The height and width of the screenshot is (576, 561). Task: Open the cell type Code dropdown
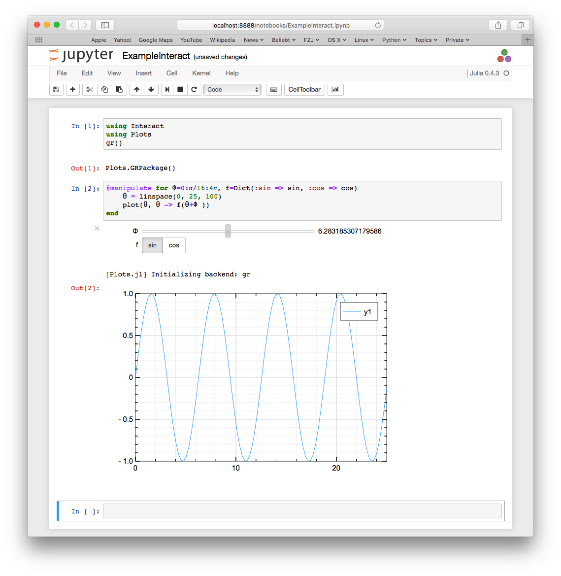(232, 90)
